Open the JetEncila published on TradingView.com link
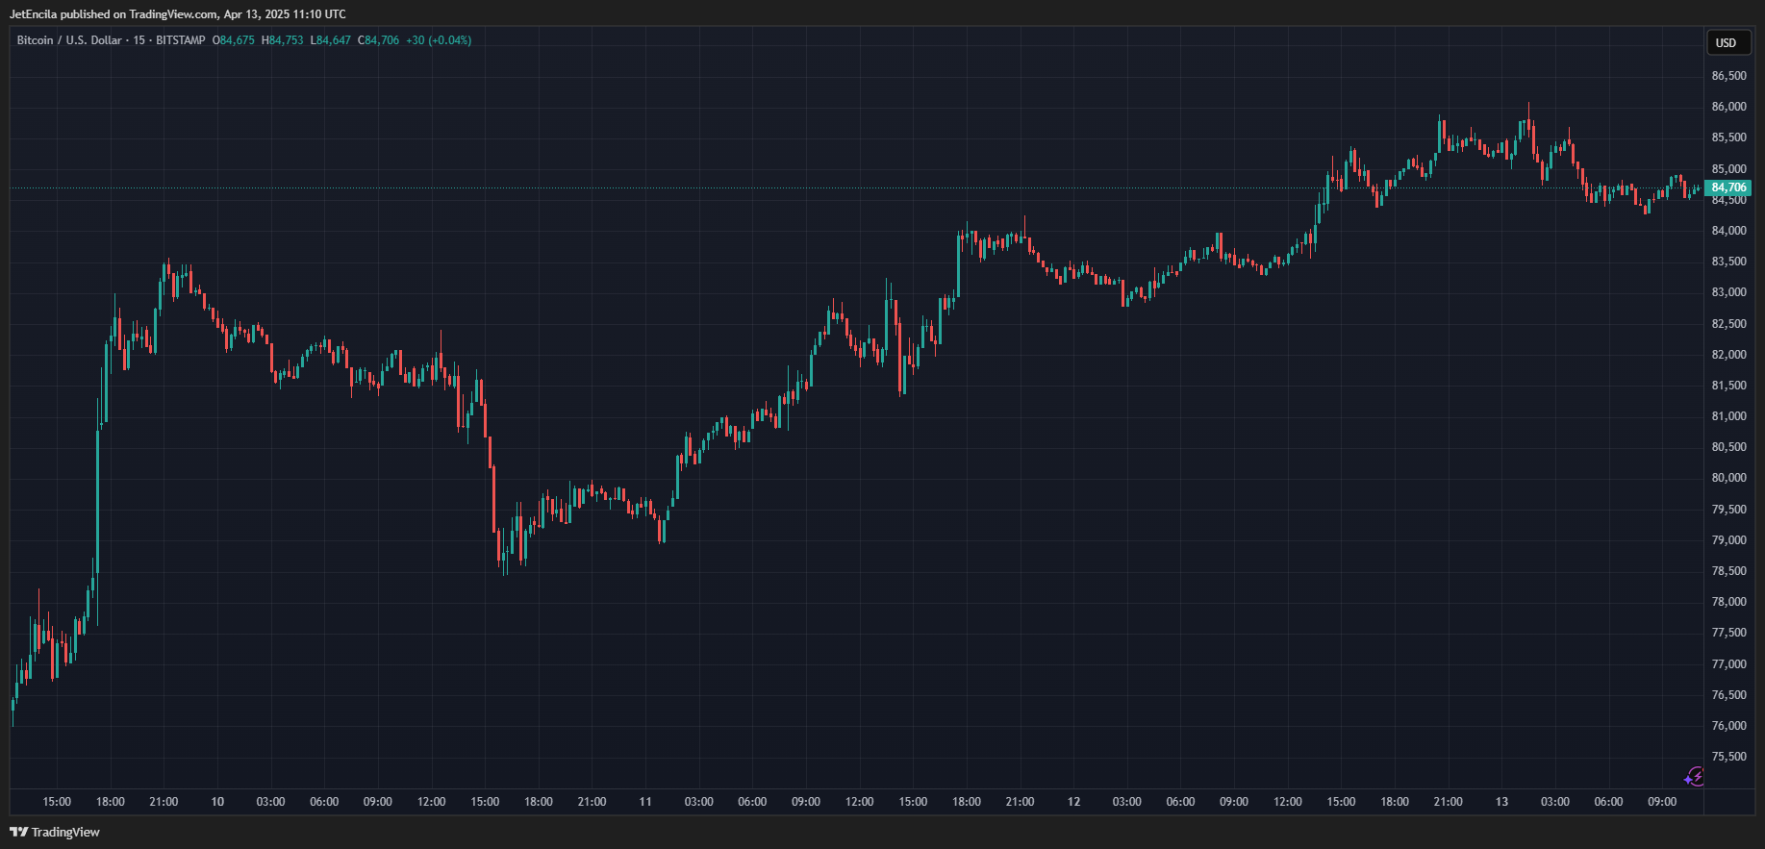The width and height of the screenshot is (1765, 849). [177, 14]
